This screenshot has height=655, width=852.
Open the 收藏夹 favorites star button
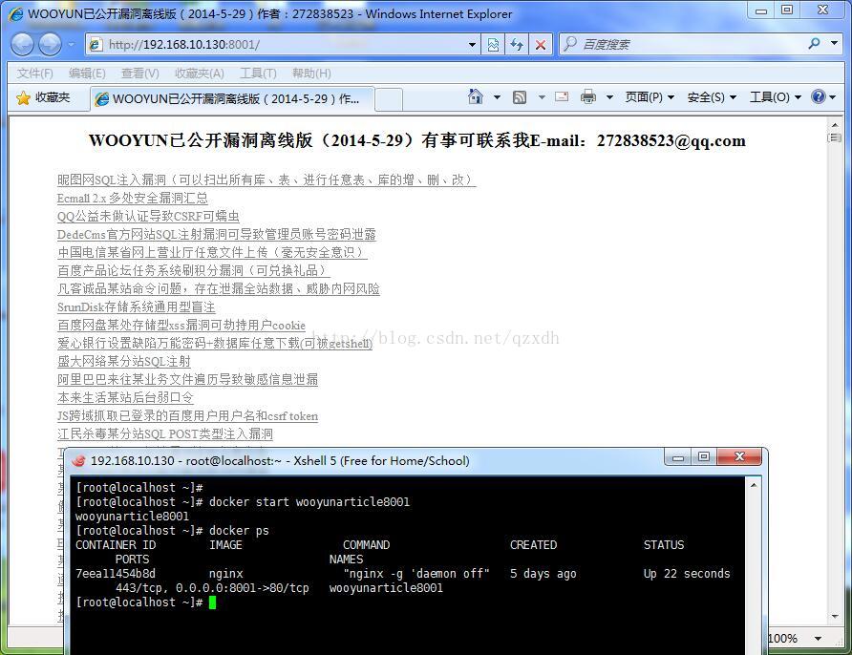[x=43, y=97]
